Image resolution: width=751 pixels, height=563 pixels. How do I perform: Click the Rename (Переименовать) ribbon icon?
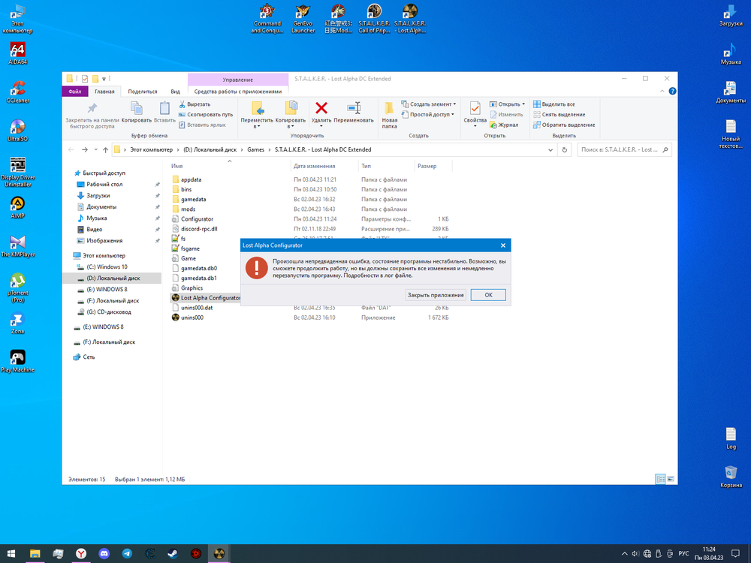point(354,111)
